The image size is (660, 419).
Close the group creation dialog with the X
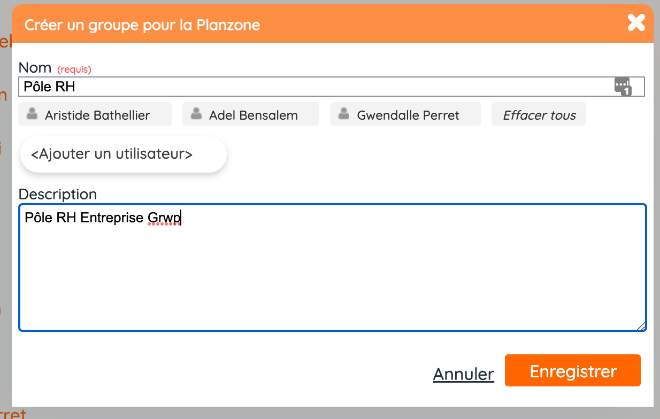click(x=636, y=23)
